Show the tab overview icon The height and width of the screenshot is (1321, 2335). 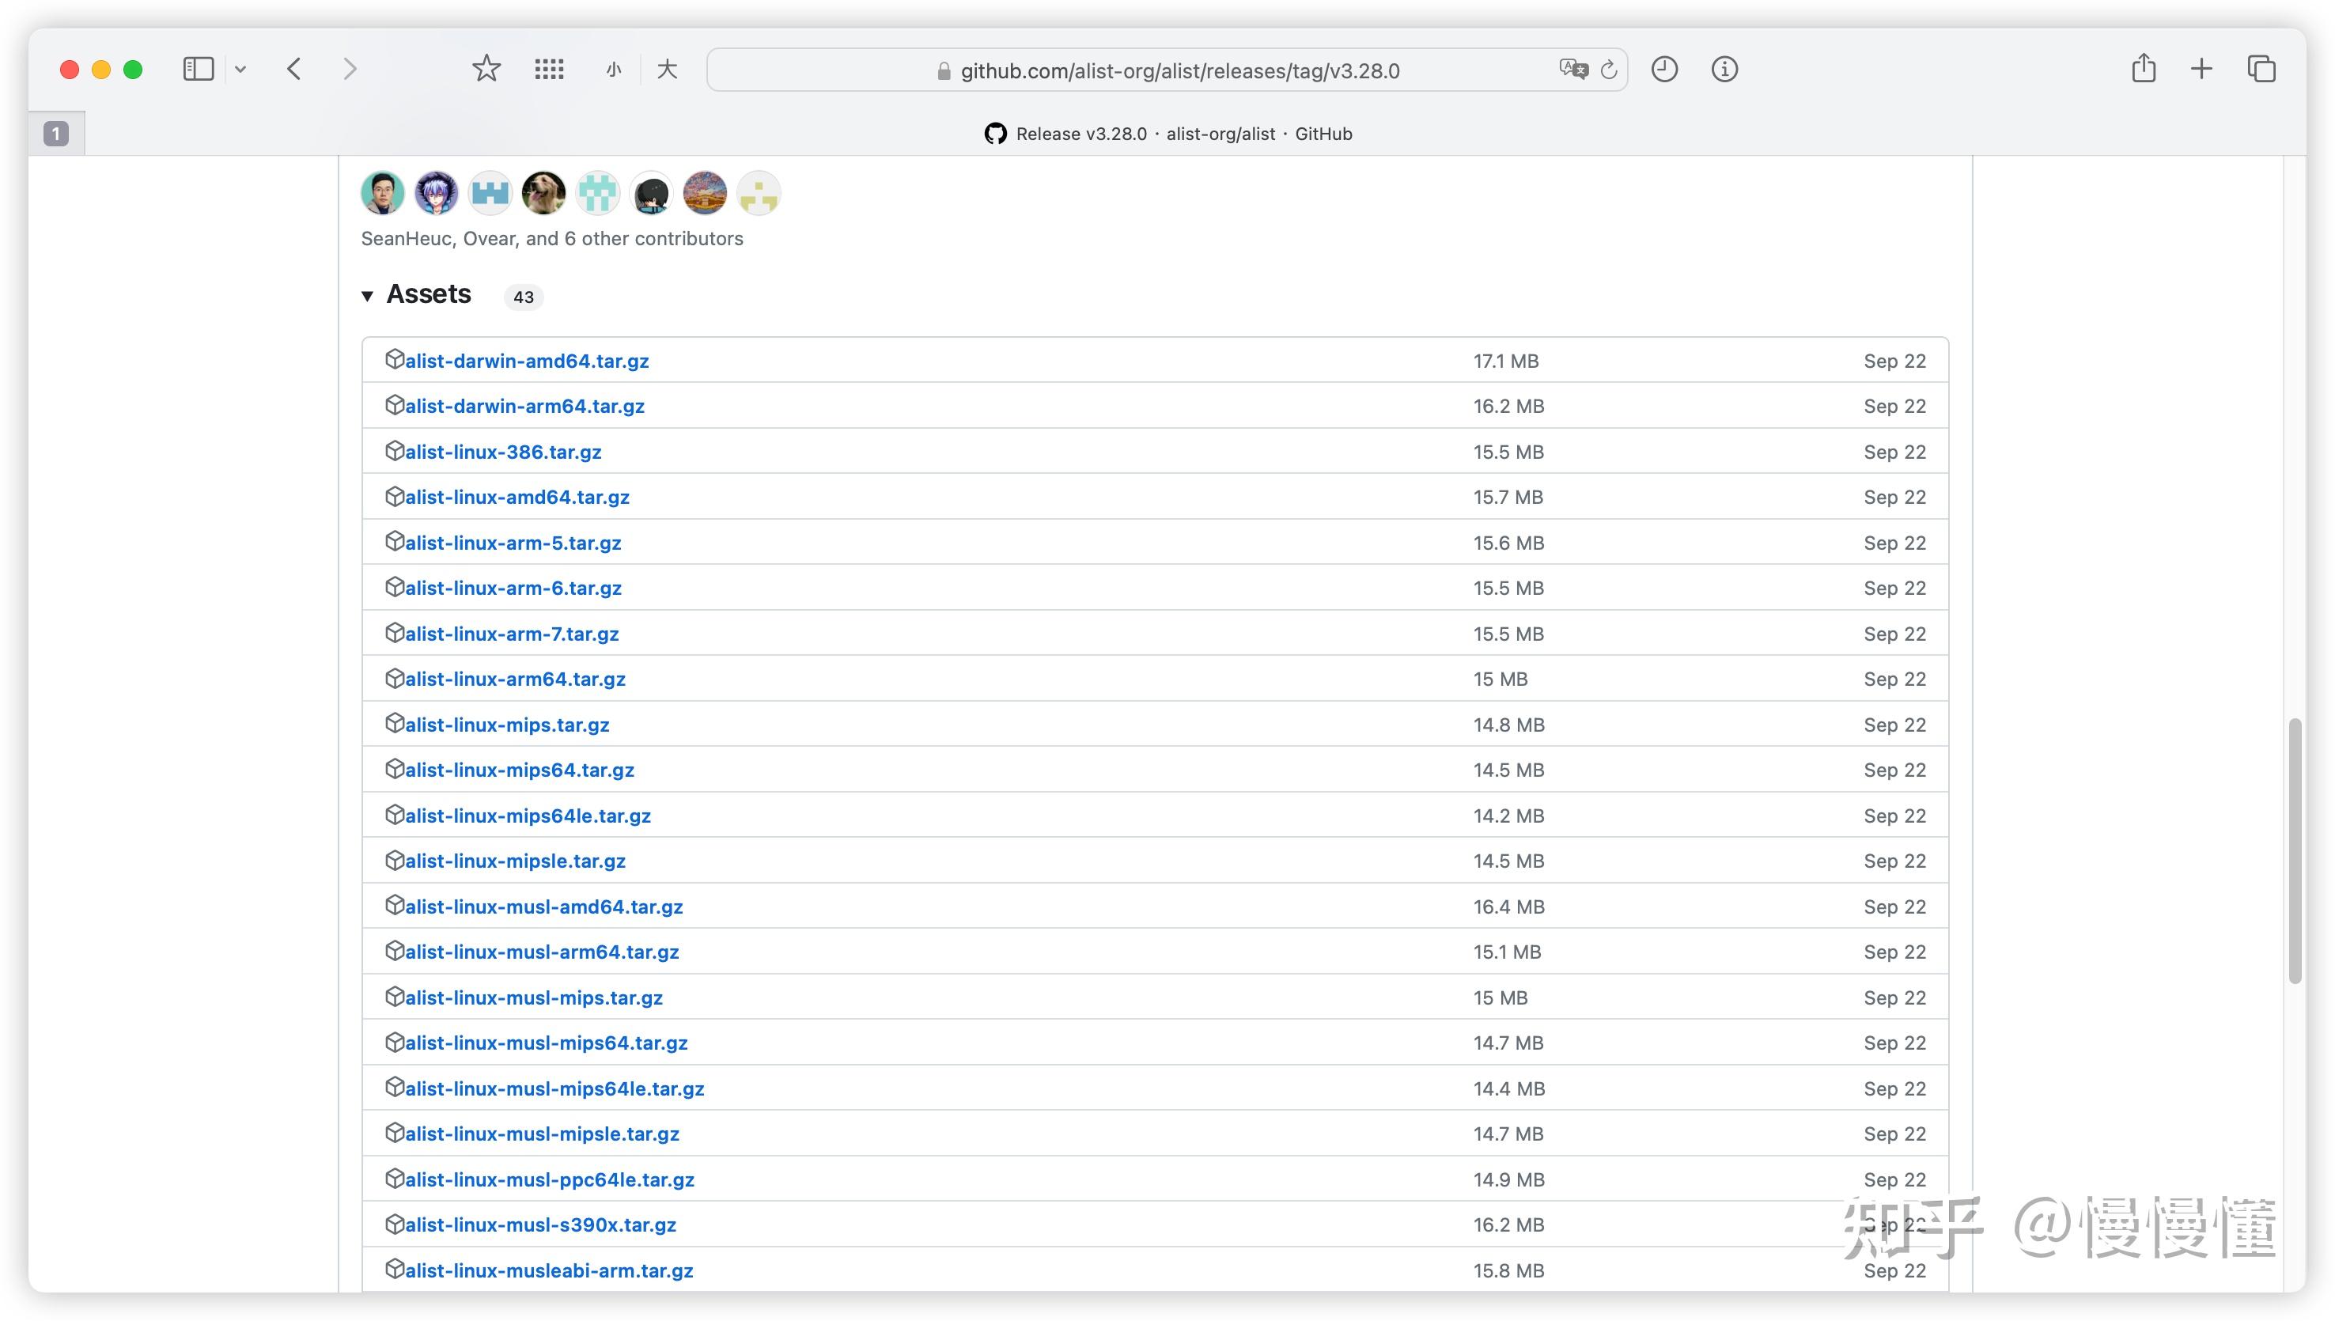coord(2261,69)
